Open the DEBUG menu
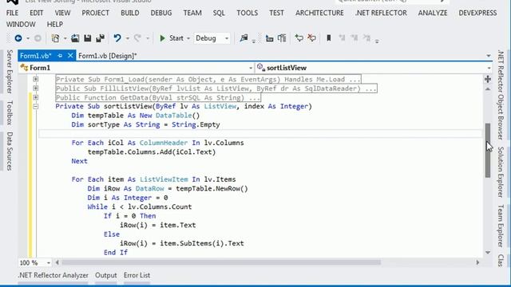511x287 pixels. (161, 13)
